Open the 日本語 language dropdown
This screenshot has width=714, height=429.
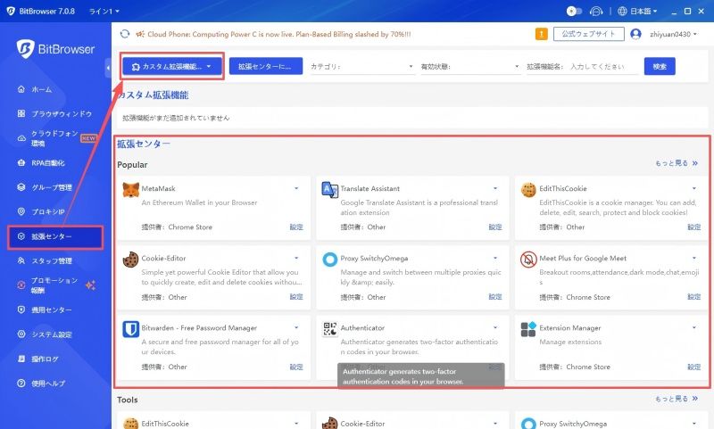click(637, 11)
